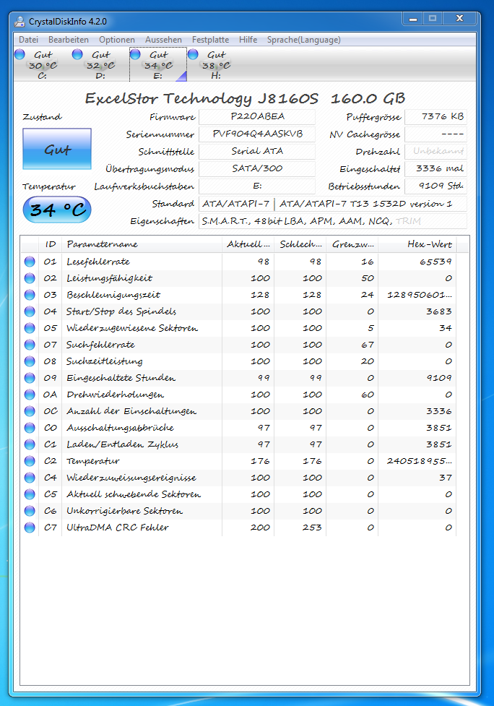Viewport: 494px width, 706px height.
Task: Click status orb for Drehwiederholungen row
Action: (x=30, y=395)
